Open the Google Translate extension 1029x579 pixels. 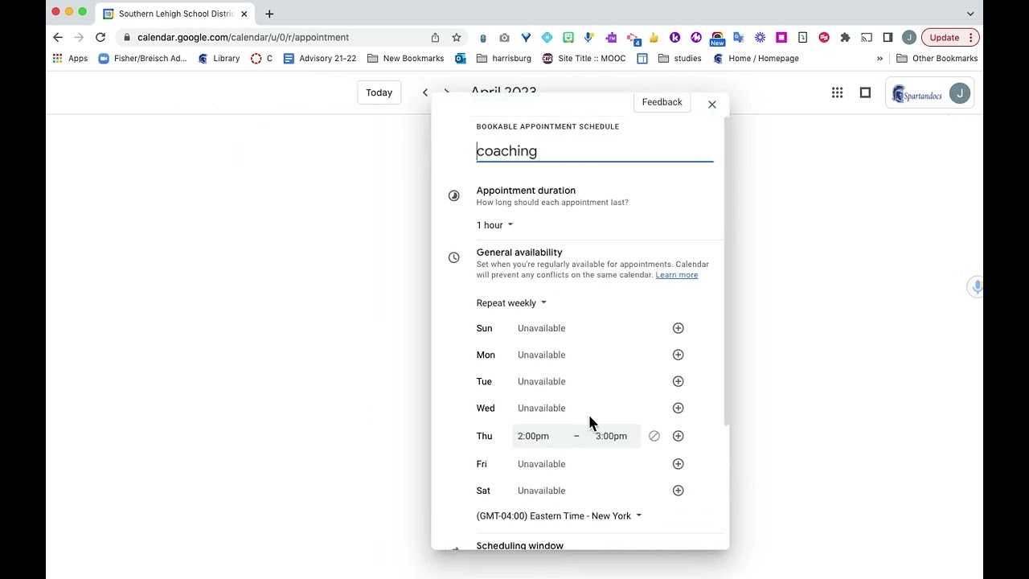(738, 38)
